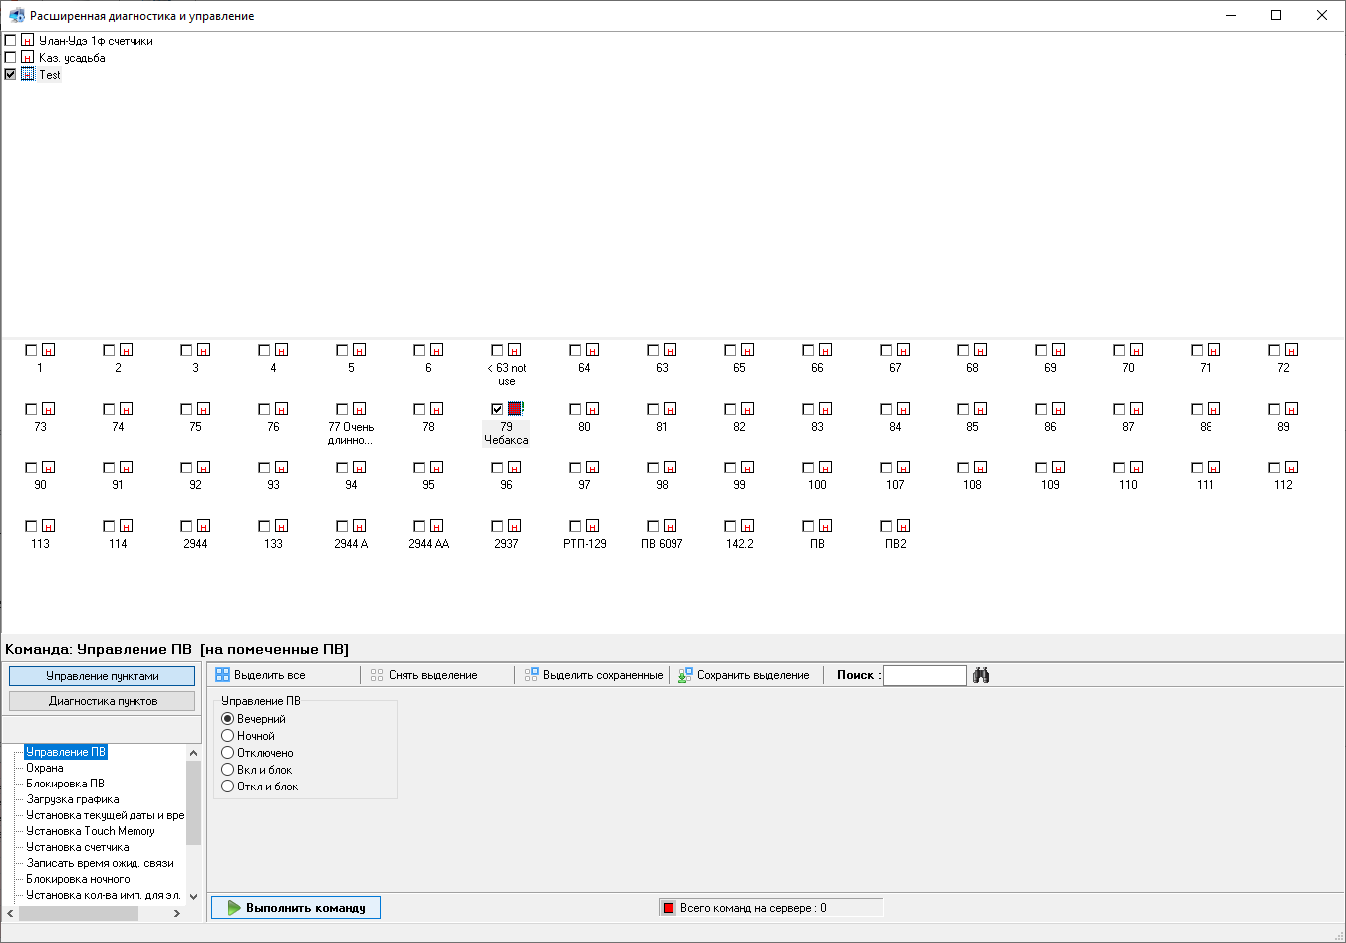Click the Выделить сохраненные icon

(x=532, y=675)
